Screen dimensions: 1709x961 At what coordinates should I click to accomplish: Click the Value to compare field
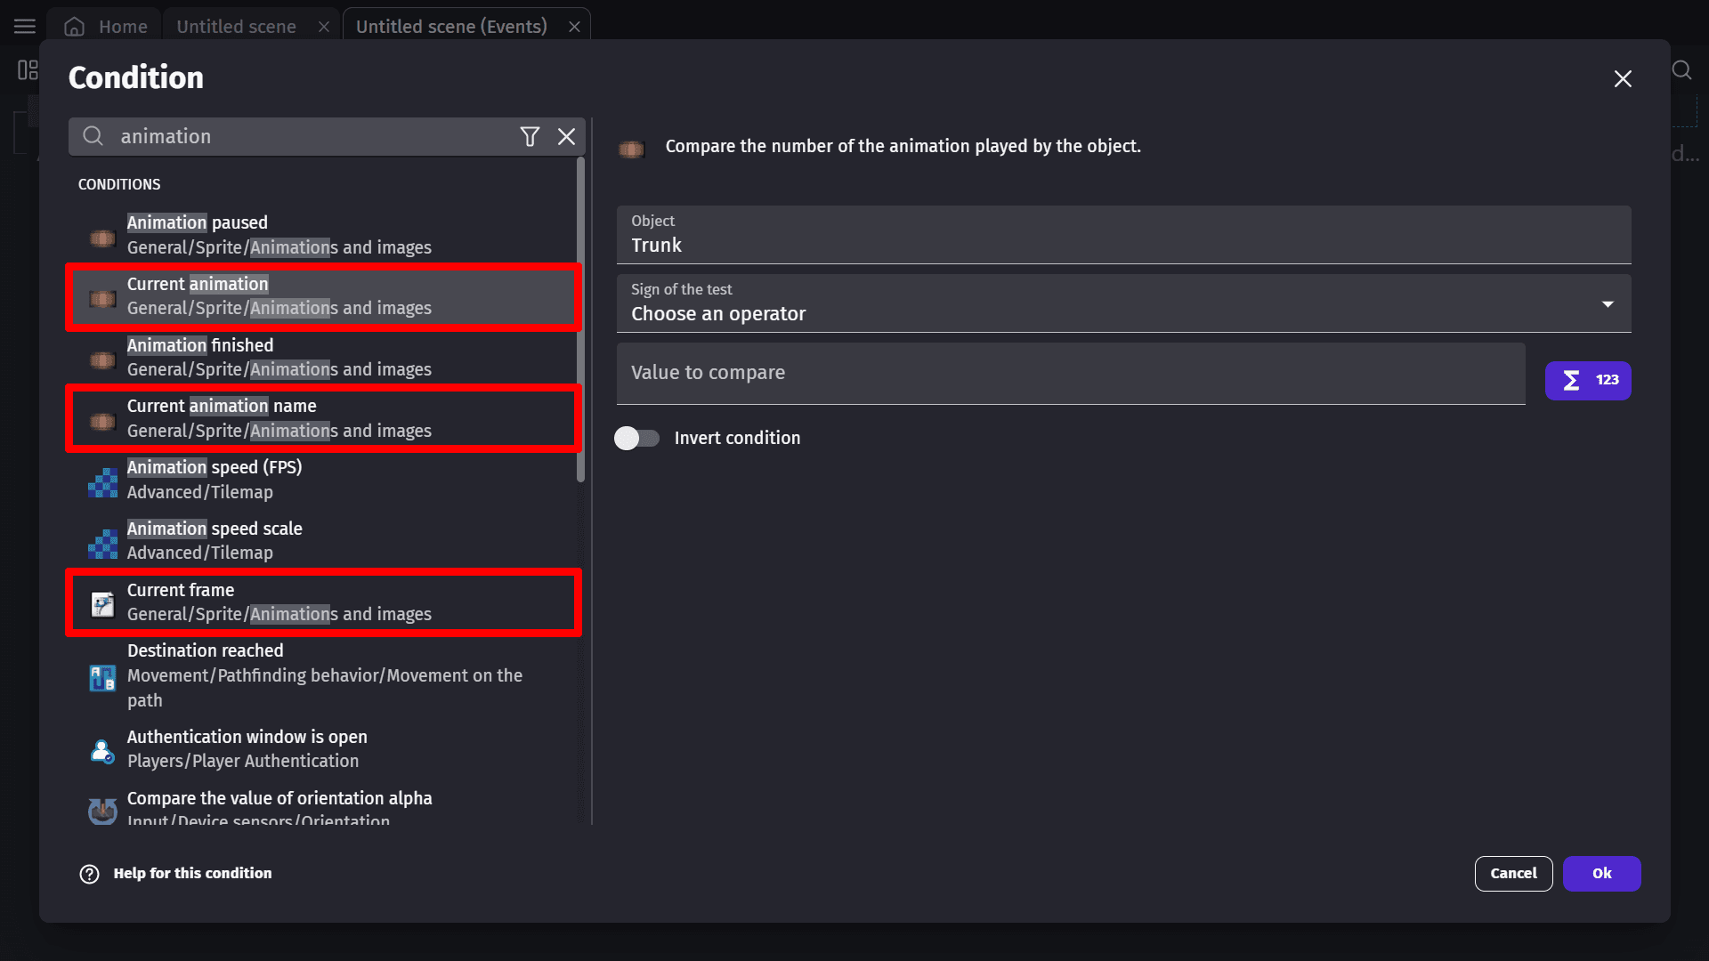1070,373
